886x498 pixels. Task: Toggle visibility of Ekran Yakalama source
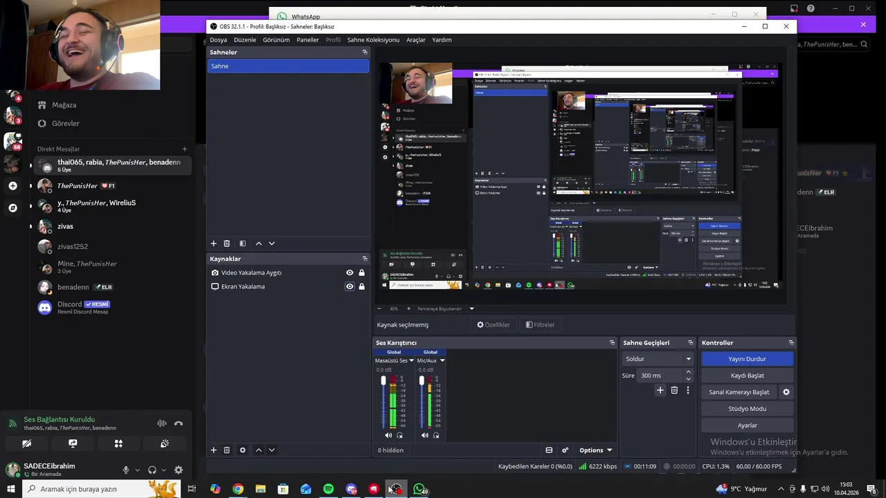tap(350, 286)
